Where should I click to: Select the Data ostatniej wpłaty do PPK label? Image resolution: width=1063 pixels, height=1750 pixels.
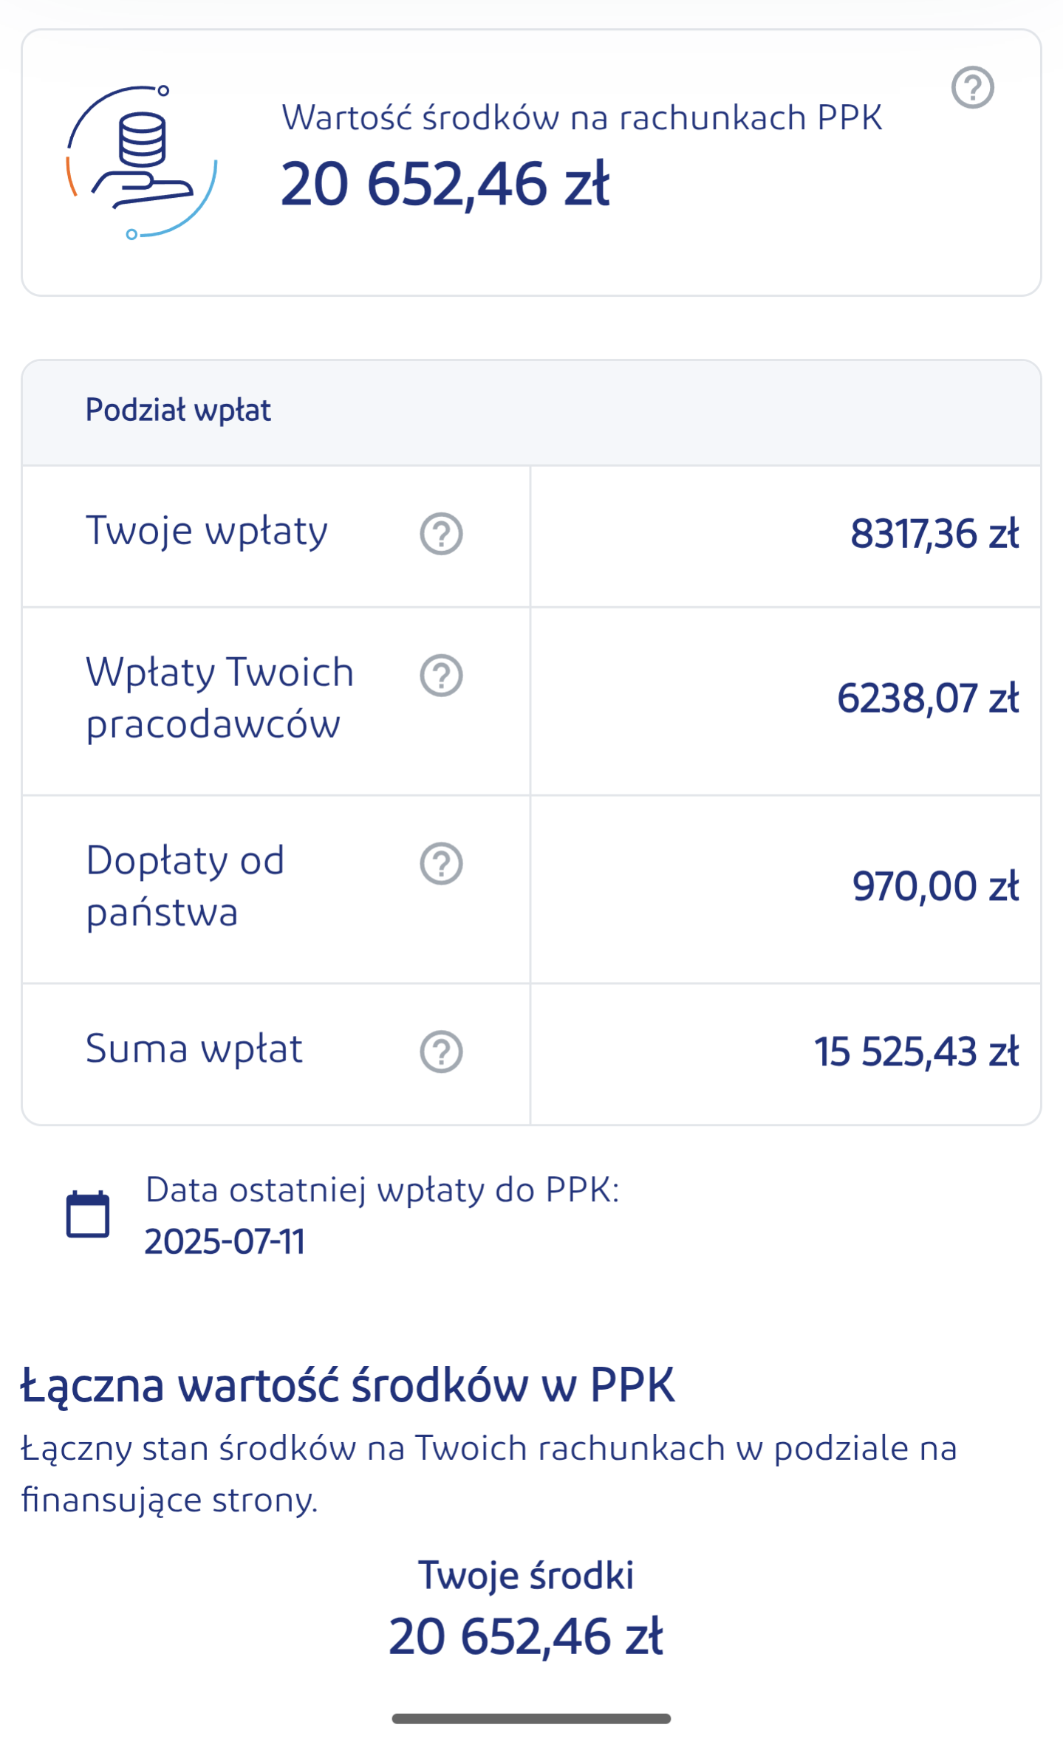tap(382, 1190)
